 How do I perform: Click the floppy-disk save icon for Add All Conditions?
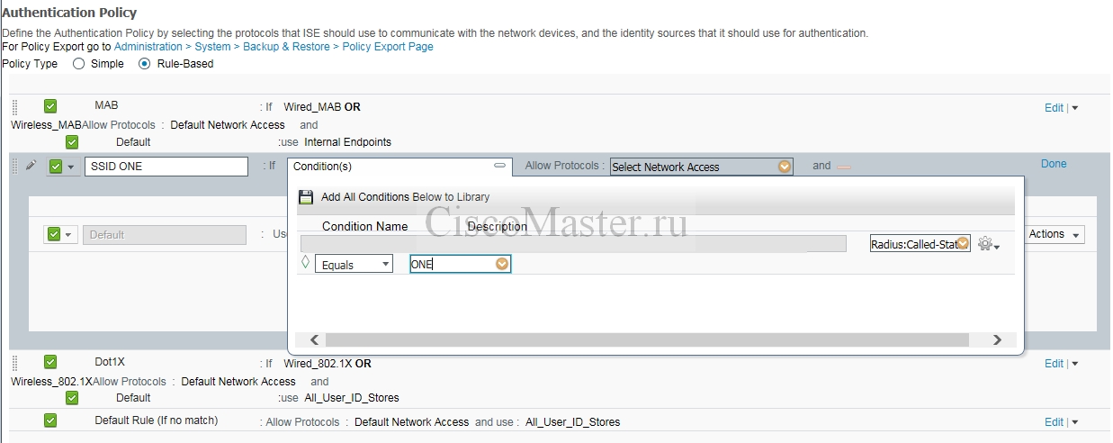306,196
